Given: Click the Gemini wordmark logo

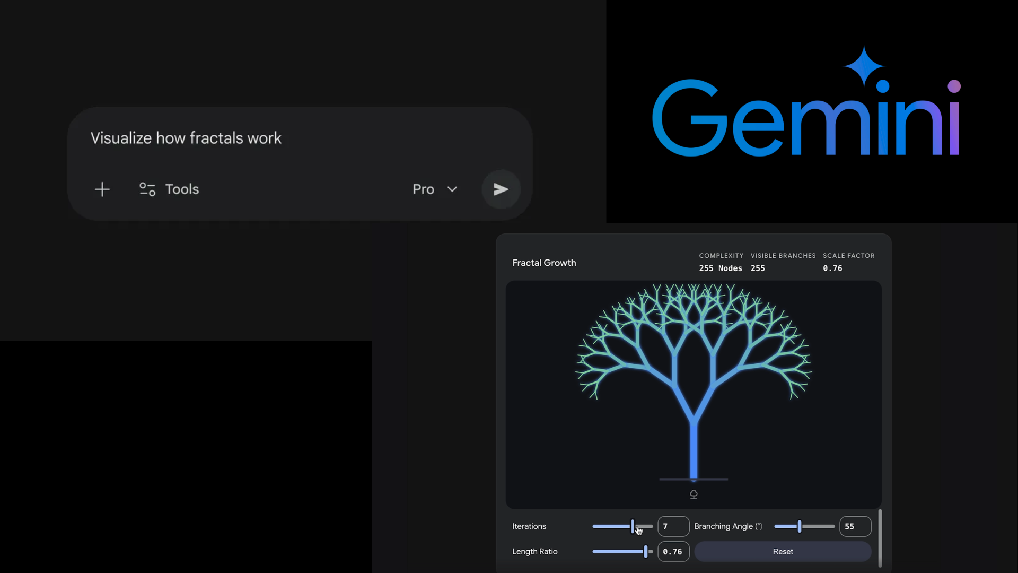Looking at the screenshot, I should coord(806,118).
